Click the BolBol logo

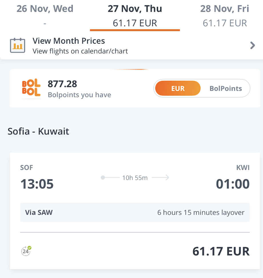(x=31, y=88)
